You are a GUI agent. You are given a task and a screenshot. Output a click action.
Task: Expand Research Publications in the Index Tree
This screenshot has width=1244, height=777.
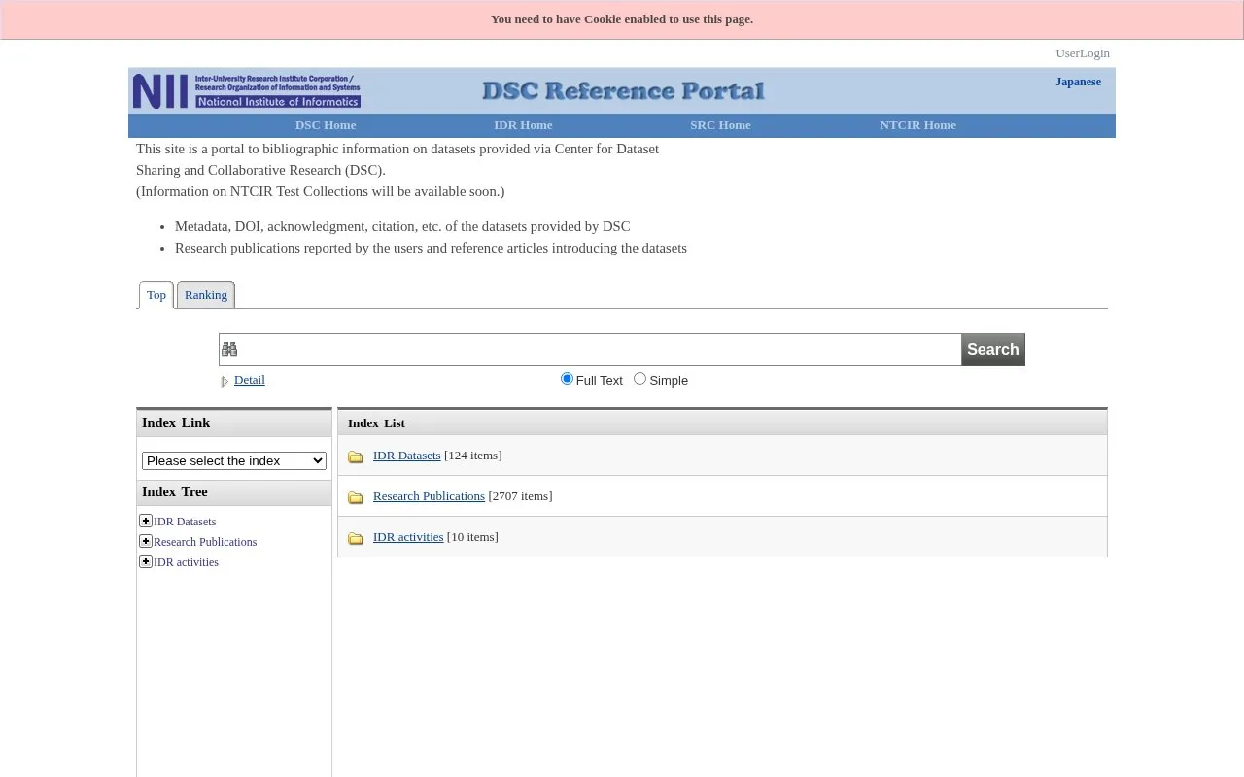click(146, 541)
